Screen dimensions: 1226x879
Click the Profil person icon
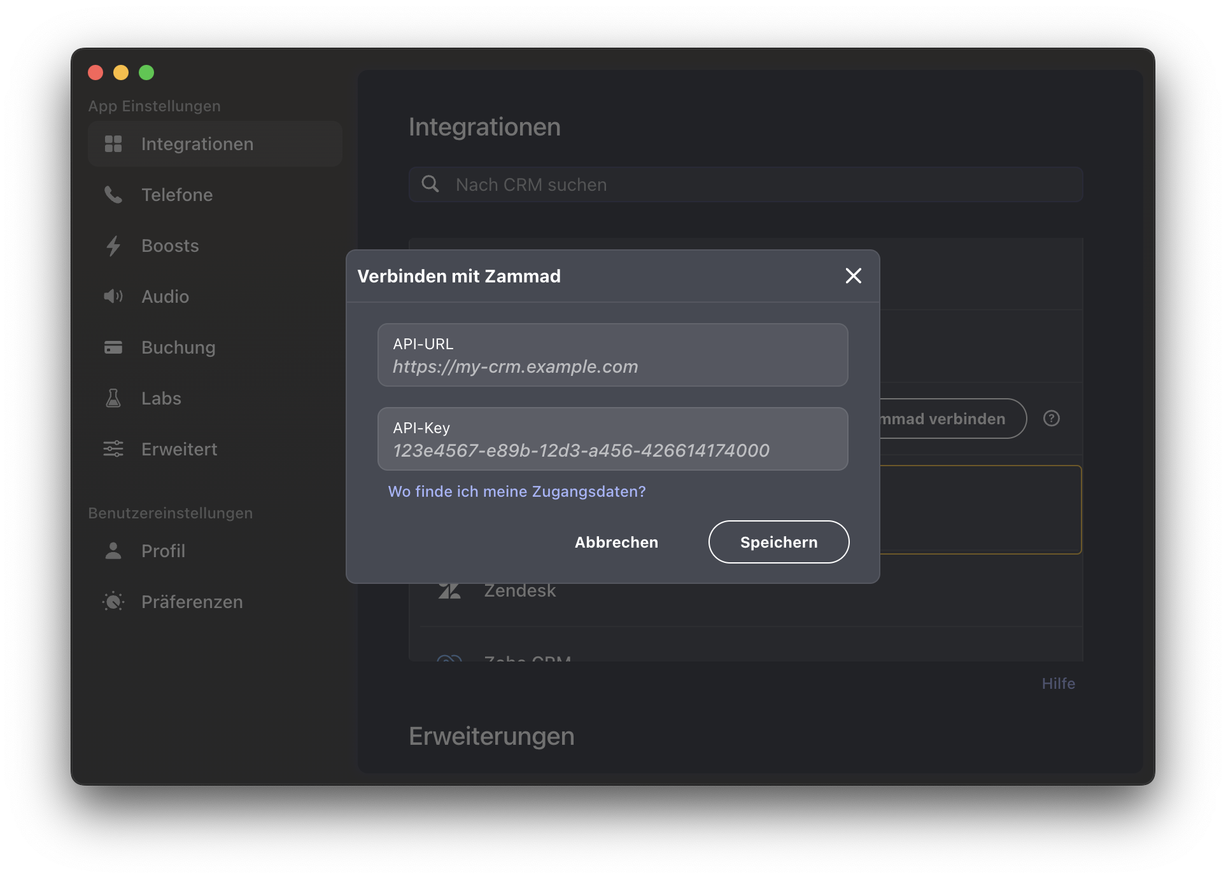[x=113, y=551]
